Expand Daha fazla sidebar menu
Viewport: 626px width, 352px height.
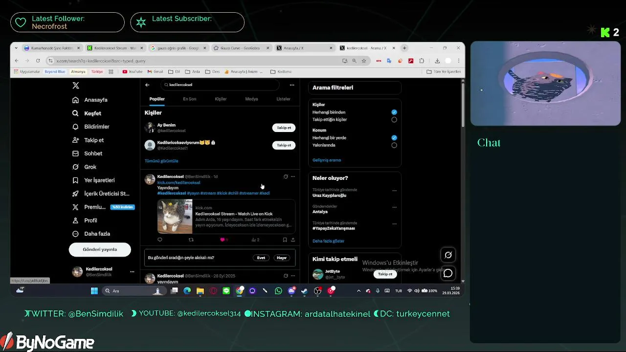pyautogui.click(x=91, y=234)
